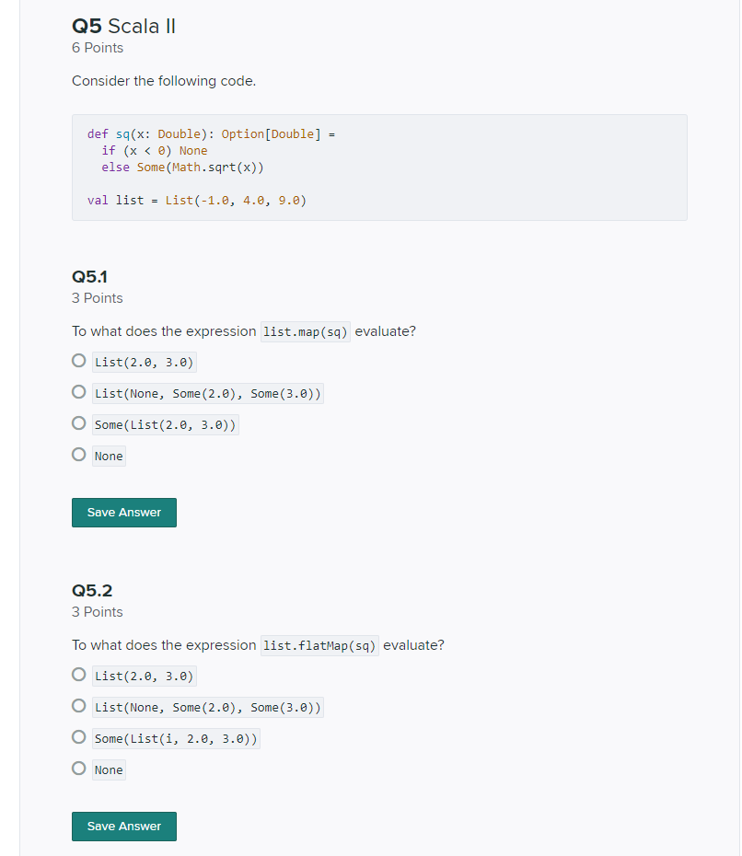Select the None radio under Q5.2
The width and height of the screenshot is (742, 856).
[78, 769]
